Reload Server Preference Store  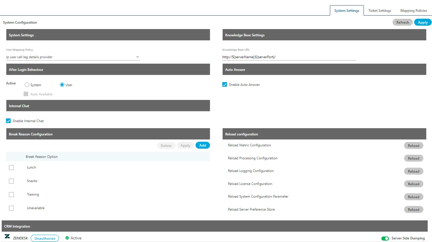[414, 210]
